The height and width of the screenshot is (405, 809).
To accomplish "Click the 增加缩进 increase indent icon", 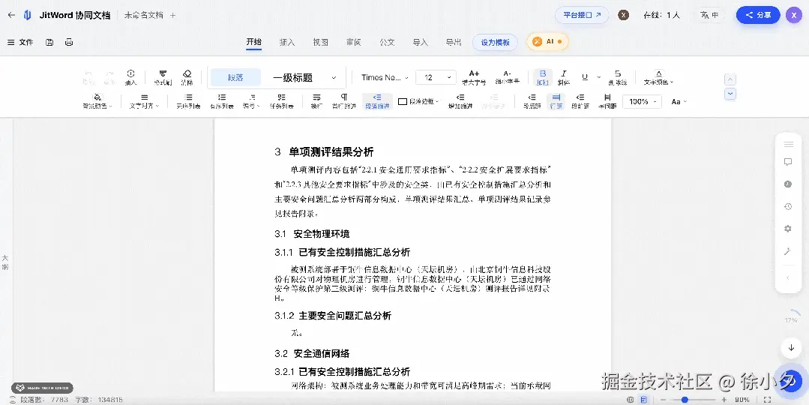I will 460,101.
